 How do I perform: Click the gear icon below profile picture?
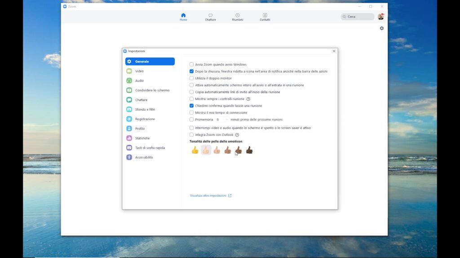(x=381, y=28)
